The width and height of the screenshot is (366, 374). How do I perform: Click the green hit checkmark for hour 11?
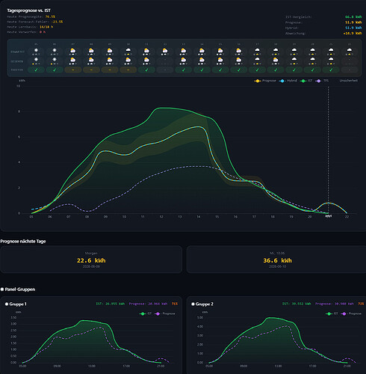146,70
